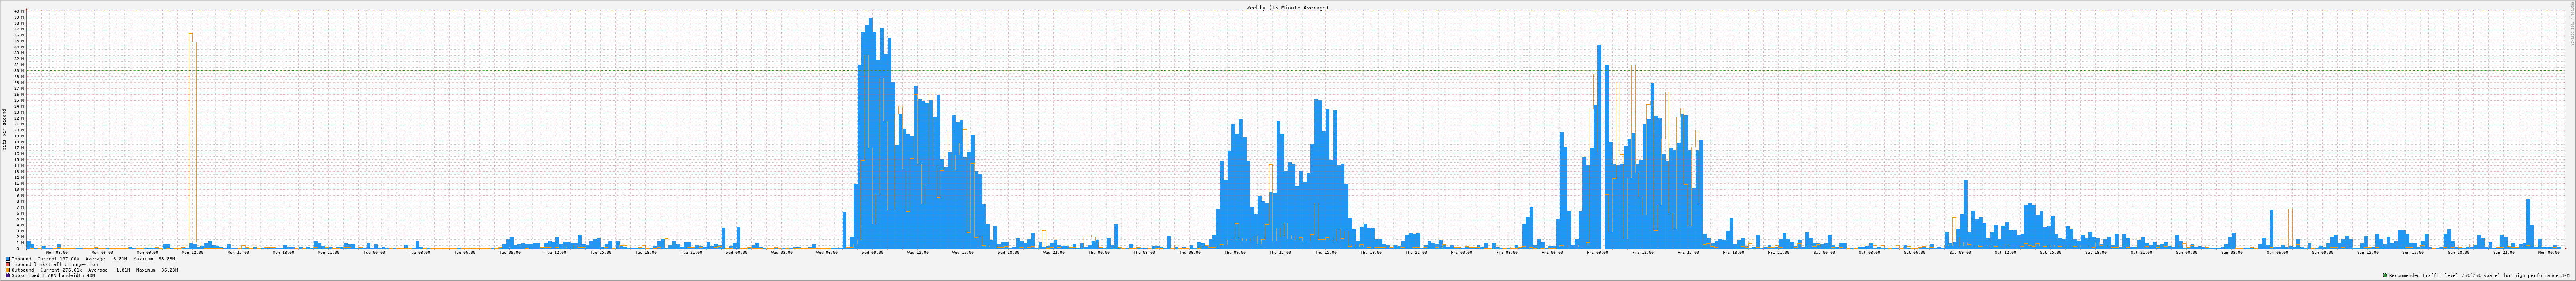Click the final Mon 00:00 axis label
2576x281 pixels.
(x=2549, y=252)
